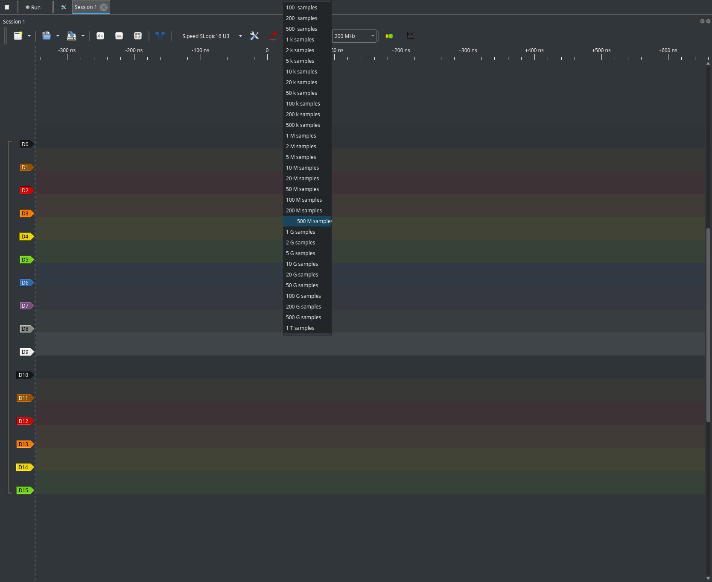Close the Session 1 tab
The height and width of the screenshot is (582, 712).
tap(104, 7)
